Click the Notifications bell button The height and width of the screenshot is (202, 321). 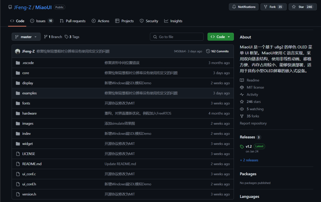[244, 7]
